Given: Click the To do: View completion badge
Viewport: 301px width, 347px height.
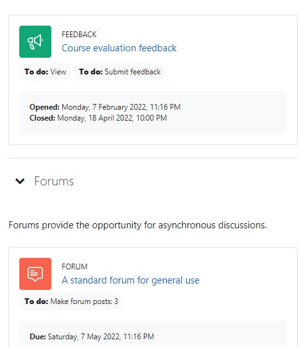Looking at the screenshot, I should 45,72.
